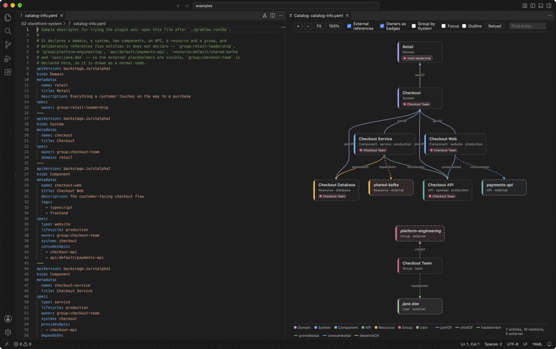Select the platform-engineering group node

[x=420, y=233]
